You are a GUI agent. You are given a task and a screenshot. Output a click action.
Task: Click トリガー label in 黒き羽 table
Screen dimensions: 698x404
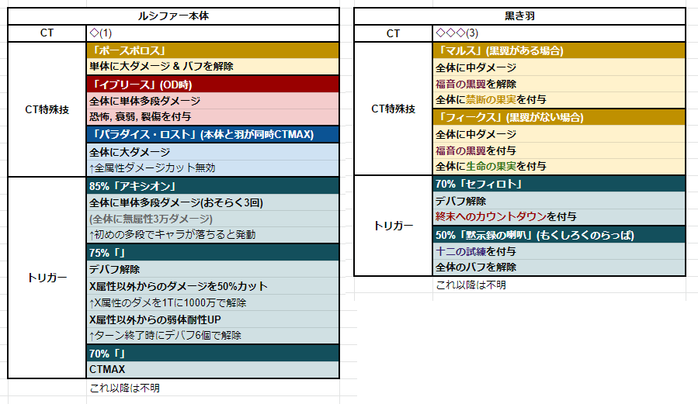coord(393,226)
